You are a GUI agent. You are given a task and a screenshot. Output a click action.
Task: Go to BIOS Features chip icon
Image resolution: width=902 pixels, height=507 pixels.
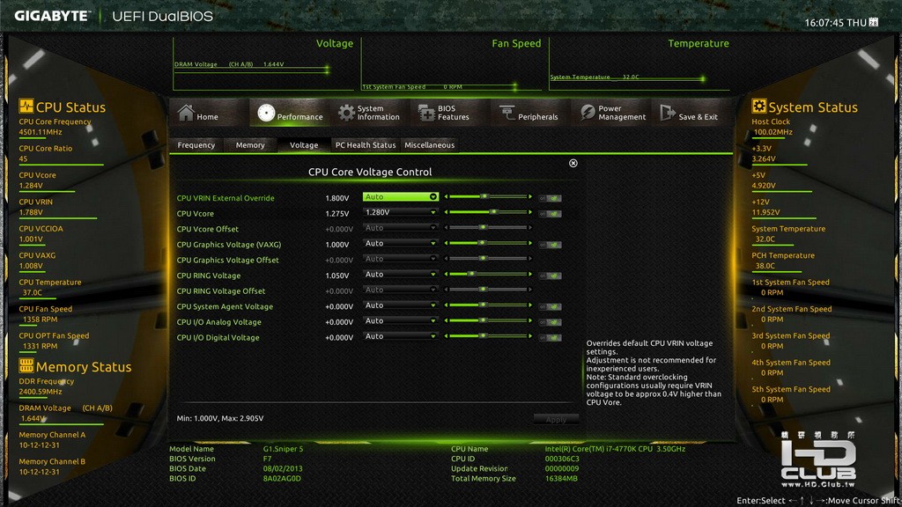click(x=426, y=113)
